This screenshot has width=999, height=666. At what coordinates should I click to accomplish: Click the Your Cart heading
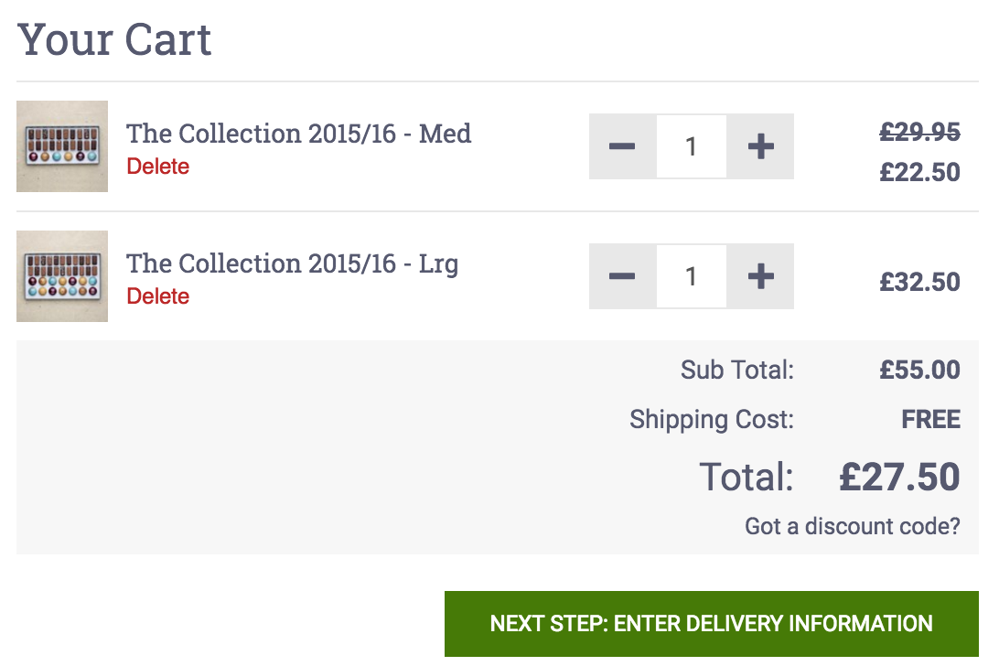pos(114,39)
